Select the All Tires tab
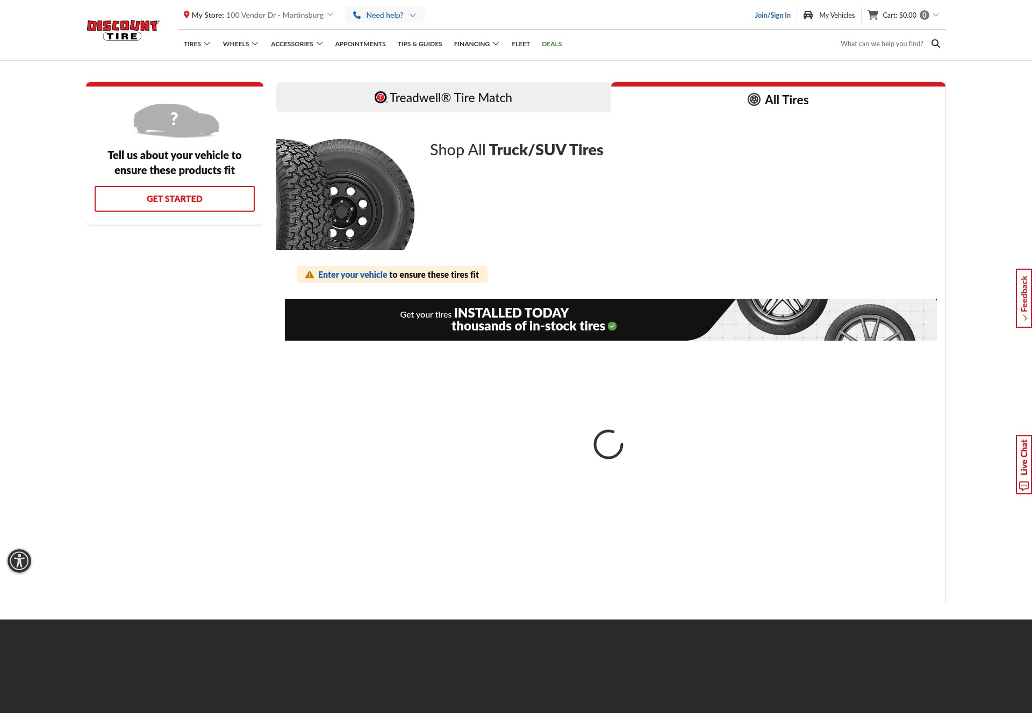 [778, 99]
